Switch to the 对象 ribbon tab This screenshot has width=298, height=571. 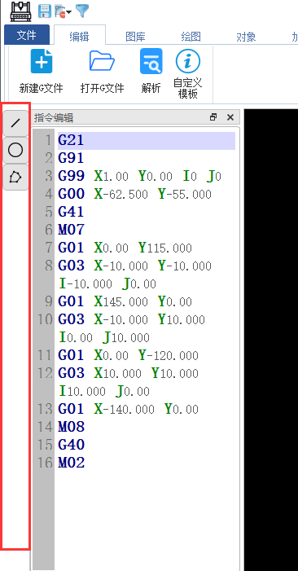(246, 37)
